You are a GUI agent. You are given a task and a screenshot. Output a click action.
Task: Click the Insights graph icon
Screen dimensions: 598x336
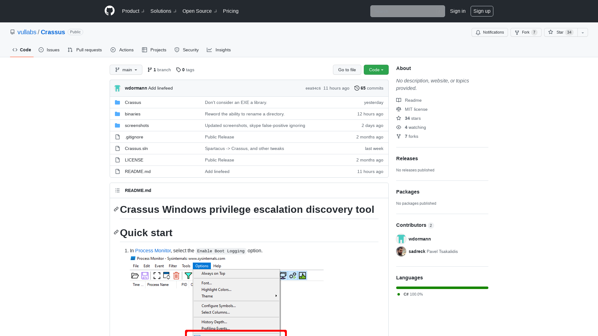tap(209, 50)
